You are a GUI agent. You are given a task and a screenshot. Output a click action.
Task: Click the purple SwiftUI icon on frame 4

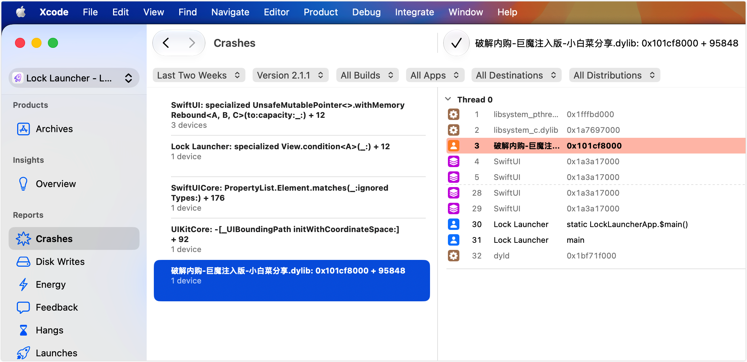click(x=454, y=161)
